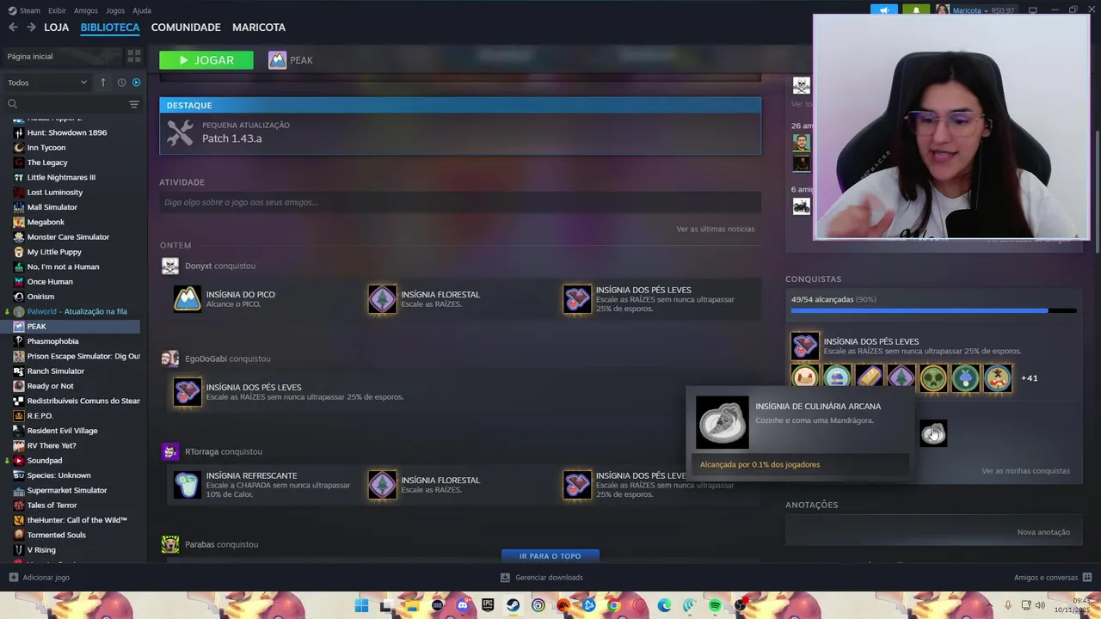Click the sort ascending arrow icon
The height and width of the screenshot is (619, 1101).
[103, 83]
